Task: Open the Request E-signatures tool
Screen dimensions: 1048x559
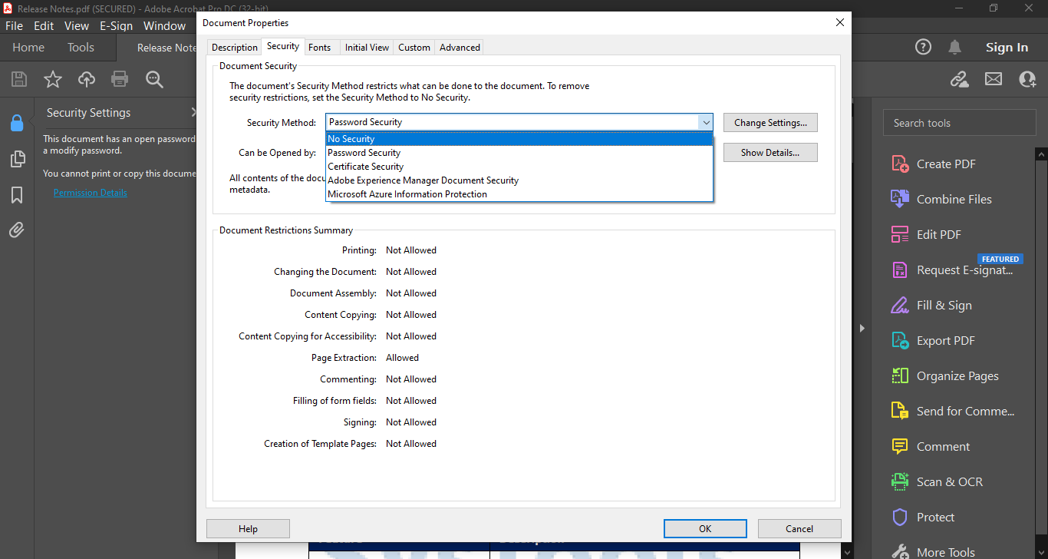Action: pos(953,270)
